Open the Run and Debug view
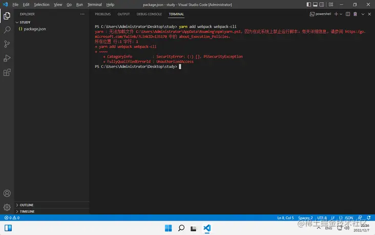This screenshot has width=375, height=235. [x=7, y=58]
